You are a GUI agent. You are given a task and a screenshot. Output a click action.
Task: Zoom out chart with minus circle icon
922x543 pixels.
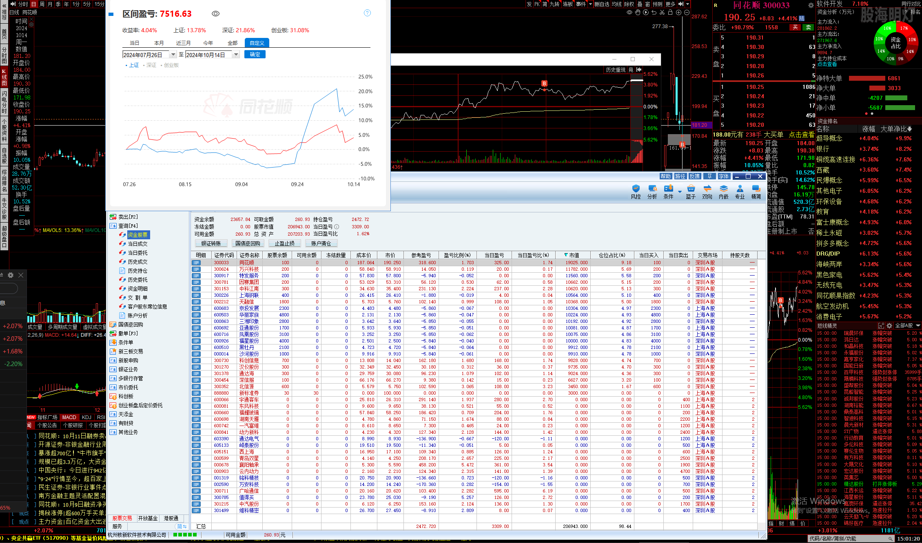(687, 12)
